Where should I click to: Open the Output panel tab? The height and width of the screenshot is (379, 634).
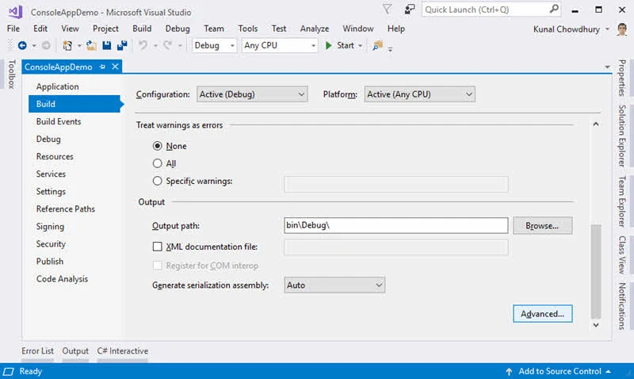pyautogui.click(x=75, y=351)
